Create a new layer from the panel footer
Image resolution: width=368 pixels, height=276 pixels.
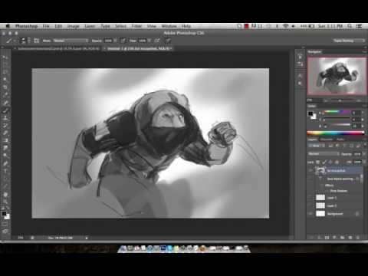[350, 238]
